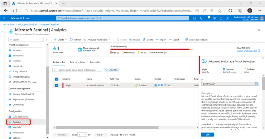The width and height of the screenshot is (265, 139).
Task: Open the Create dropdown
Action: (60, 40)
